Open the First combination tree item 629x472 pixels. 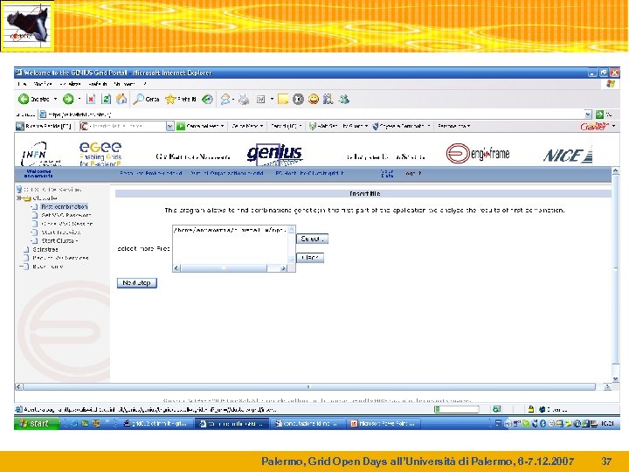(64, 206)
